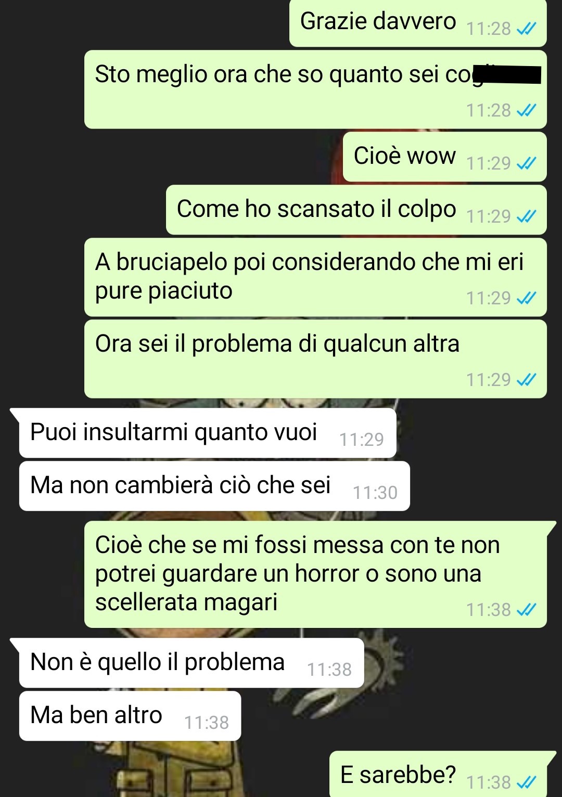Tap read checkmarks on "Come ho scansato il colpo"

pos(526,216)
